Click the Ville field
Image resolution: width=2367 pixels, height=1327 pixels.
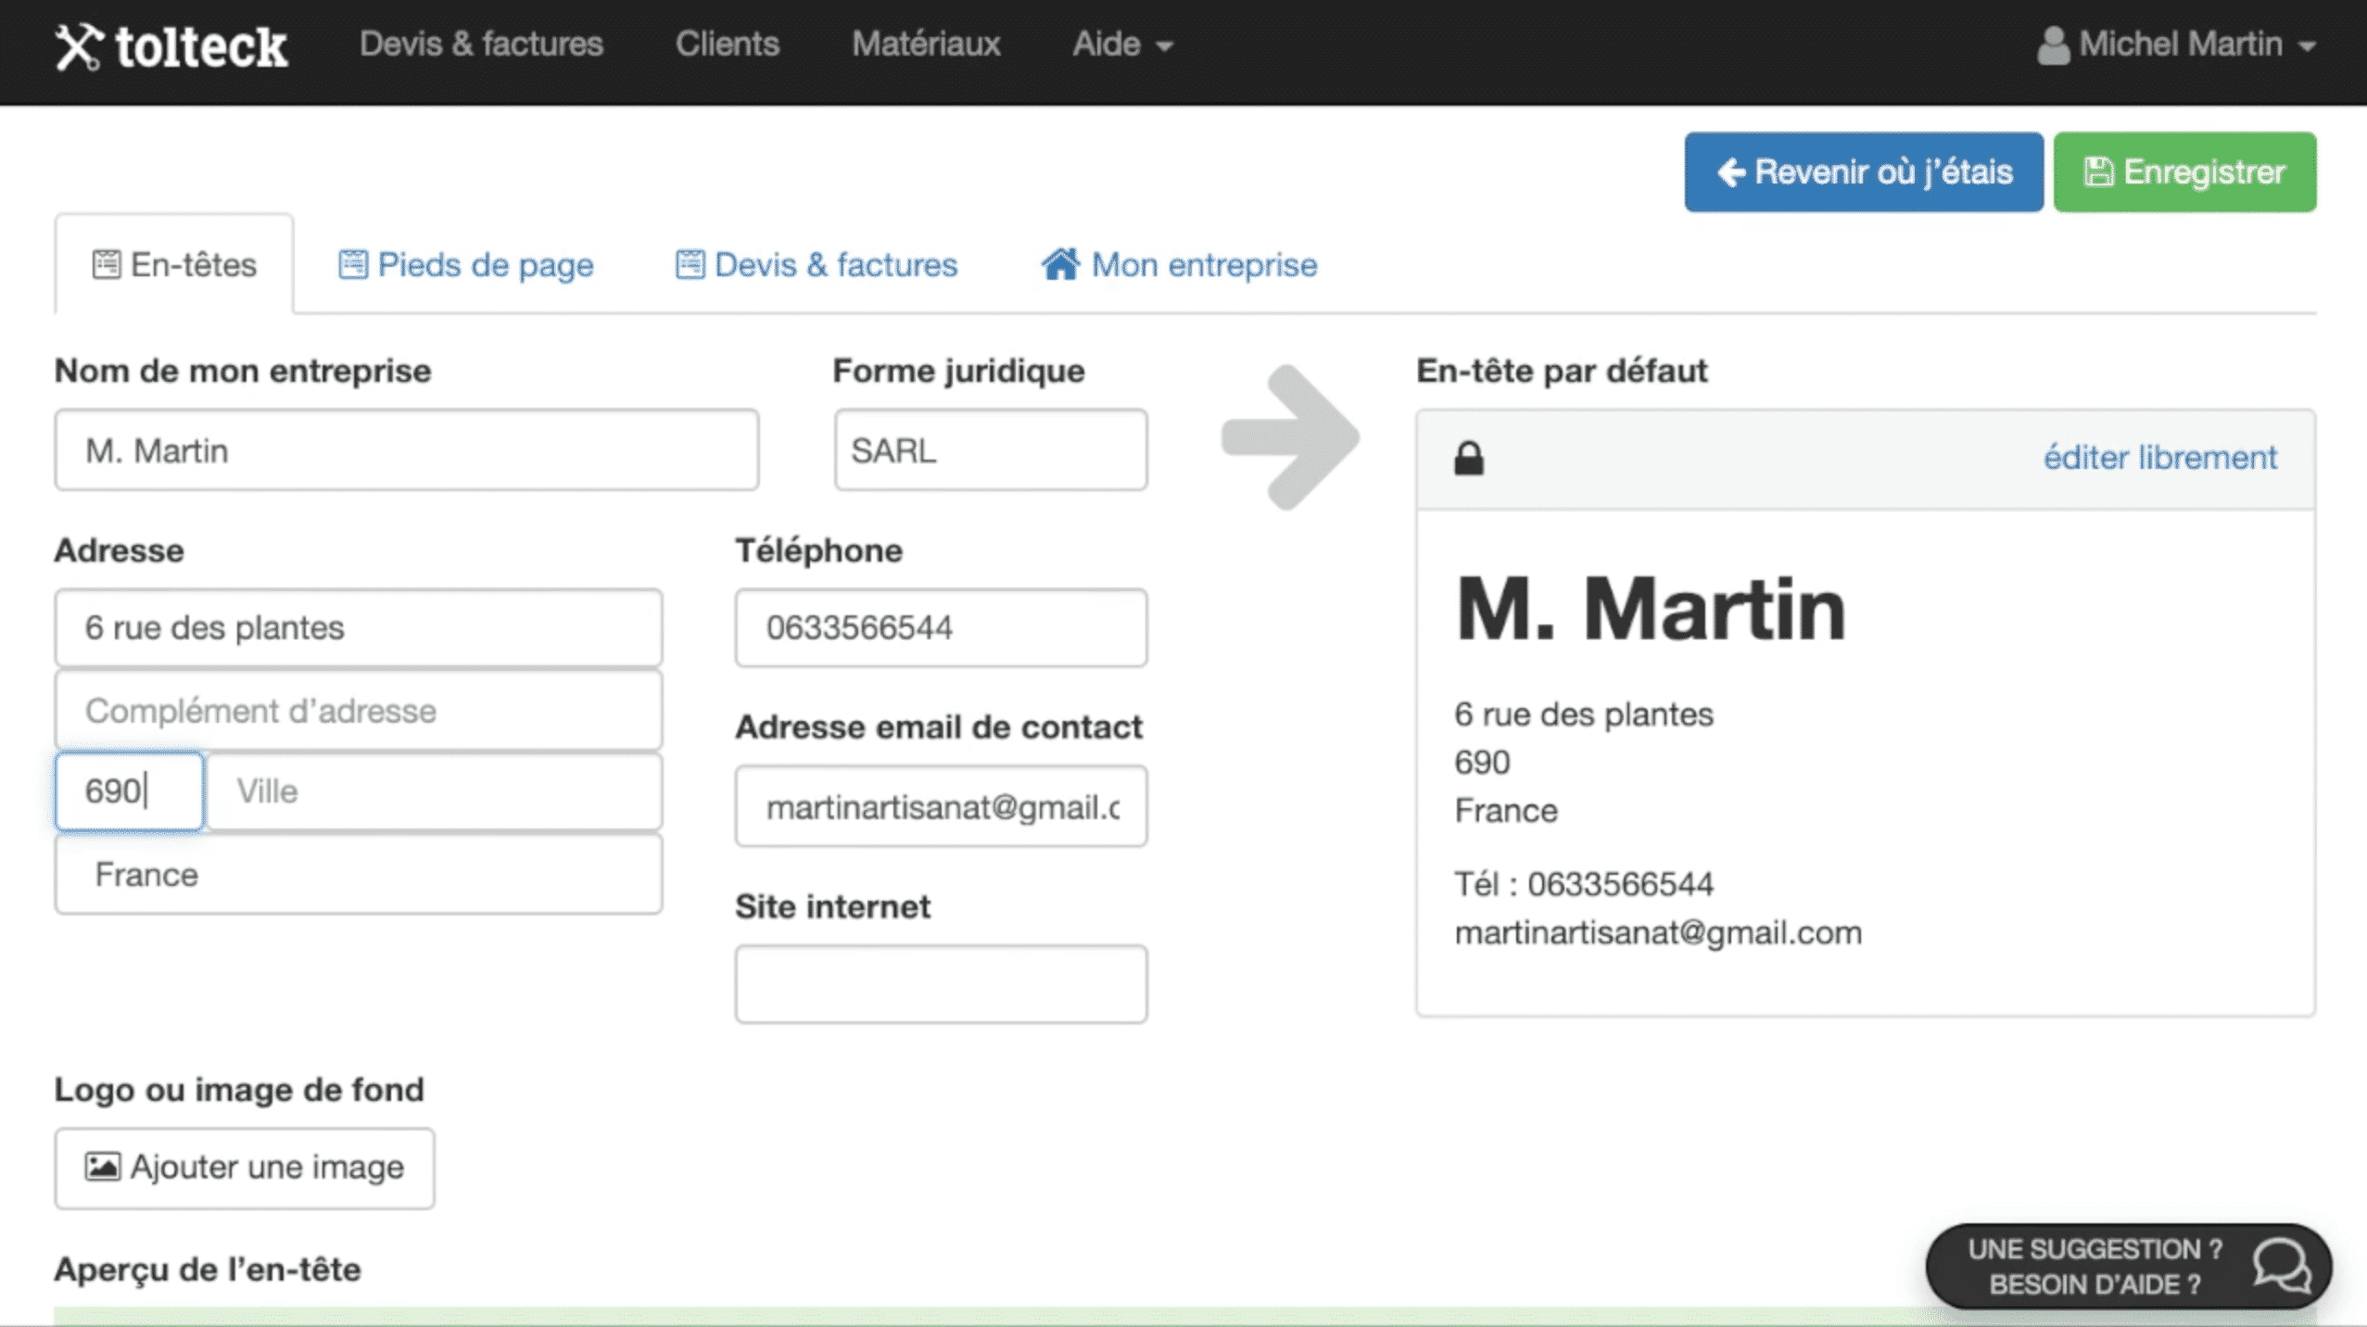[x=435, y=791]
